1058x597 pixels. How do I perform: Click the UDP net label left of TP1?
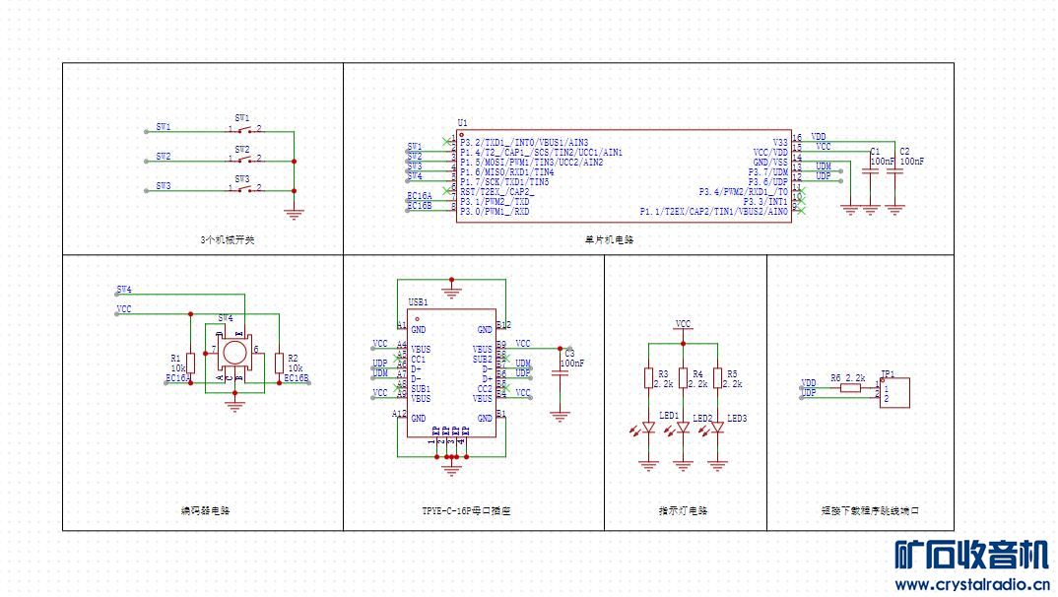809,392
